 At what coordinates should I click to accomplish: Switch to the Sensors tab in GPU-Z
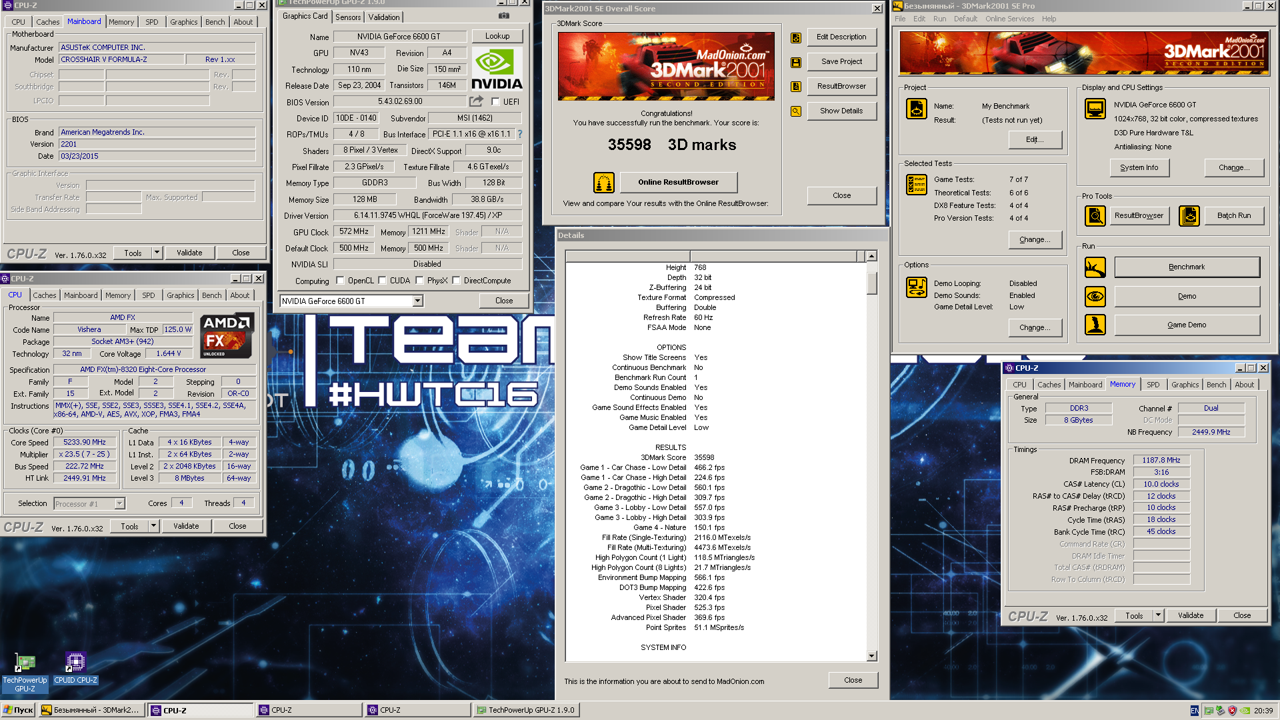[348, 17]
